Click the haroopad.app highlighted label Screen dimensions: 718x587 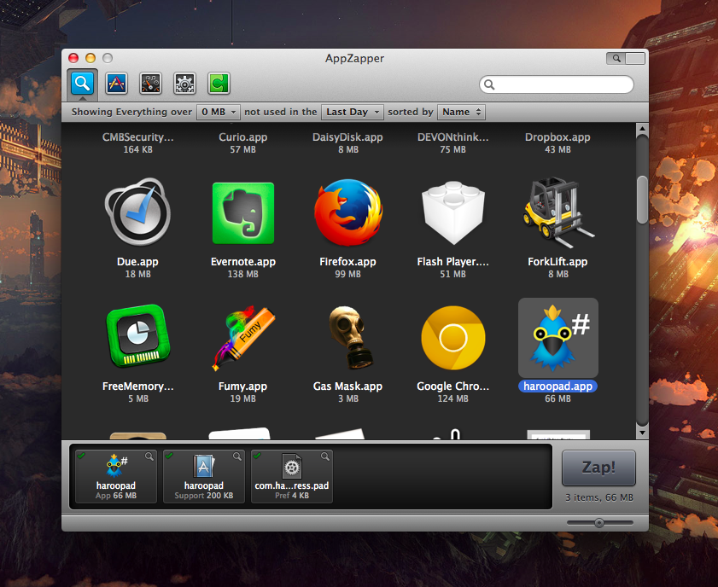click(x=557, y=386)
